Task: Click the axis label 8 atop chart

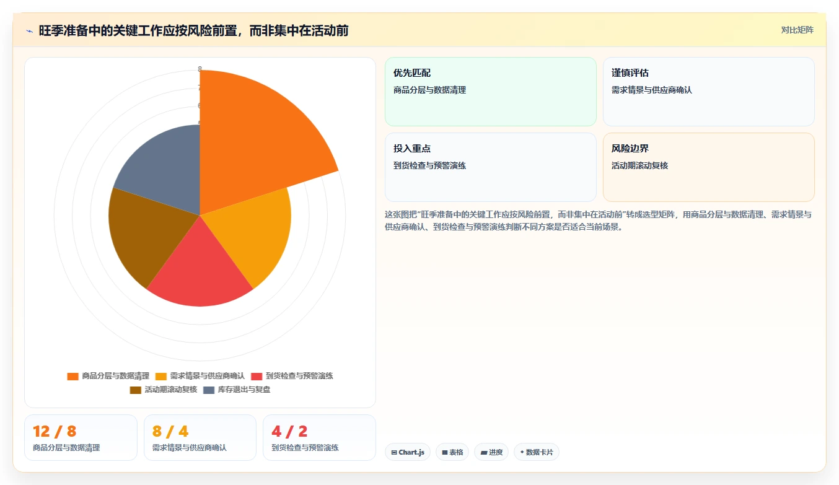Action: [x=200, y=69]
